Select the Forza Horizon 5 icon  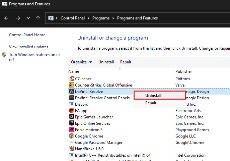tap(71, 130)
